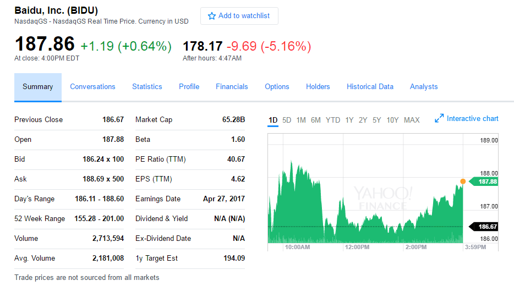This screenshot has height=286, width=514.
Task: Show the Analysts tab
Action: (424, 86)
